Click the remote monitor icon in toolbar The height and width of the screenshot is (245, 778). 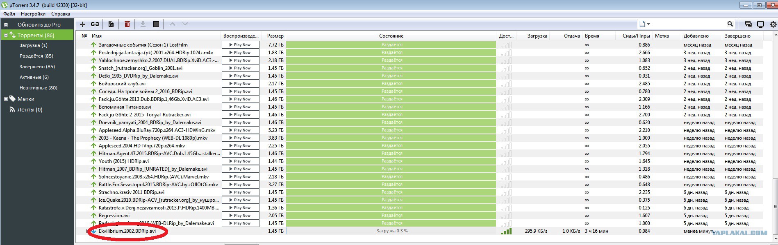point(760,24)
